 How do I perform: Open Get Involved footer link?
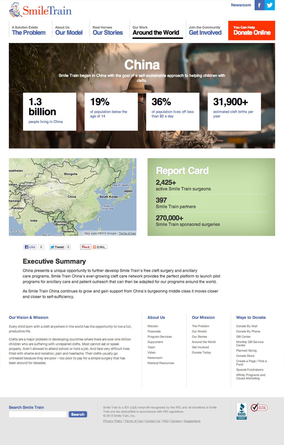pos(200,347)
